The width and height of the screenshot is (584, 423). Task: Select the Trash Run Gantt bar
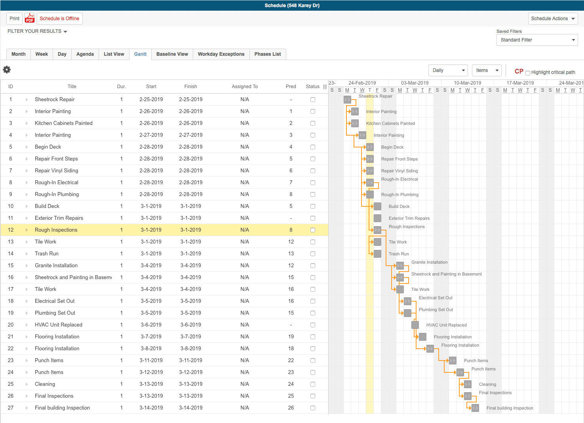click(377, 254)
